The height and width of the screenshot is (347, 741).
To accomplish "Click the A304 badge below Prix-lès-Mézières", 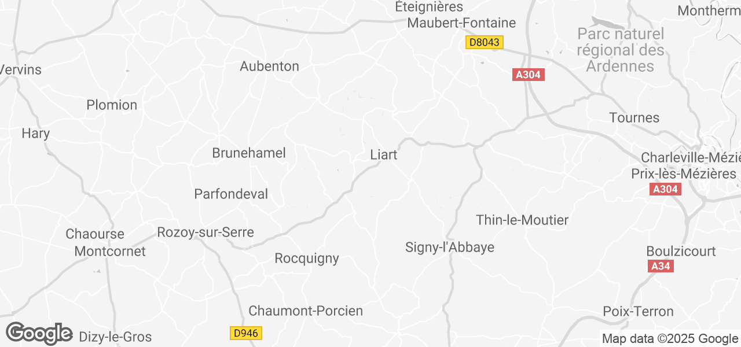I will pos(665,189).
